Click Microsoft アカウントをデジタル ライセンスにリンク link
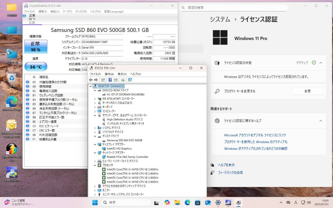The height and width of the screenshot is (208, 333). (255, 135)
